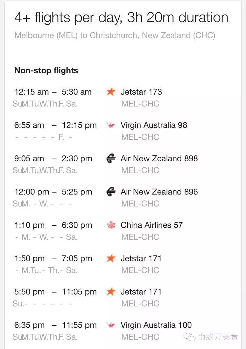246x349 pixels.
Task: Click the Virgin Australia 98 airline logo
Action: tap(111, 125)
